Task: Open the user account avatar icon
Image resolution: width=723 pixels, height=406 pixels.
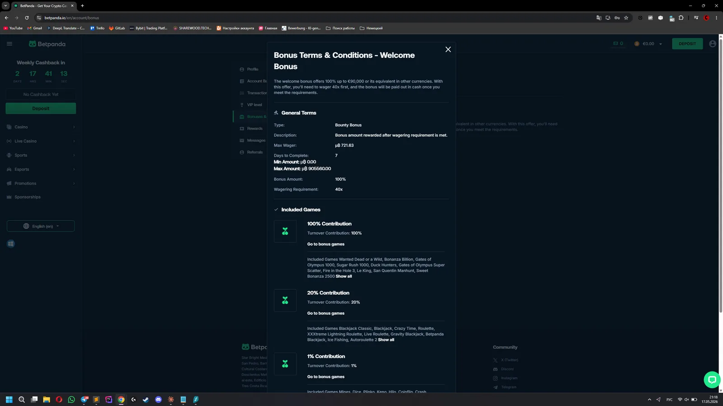Action: 713,44
